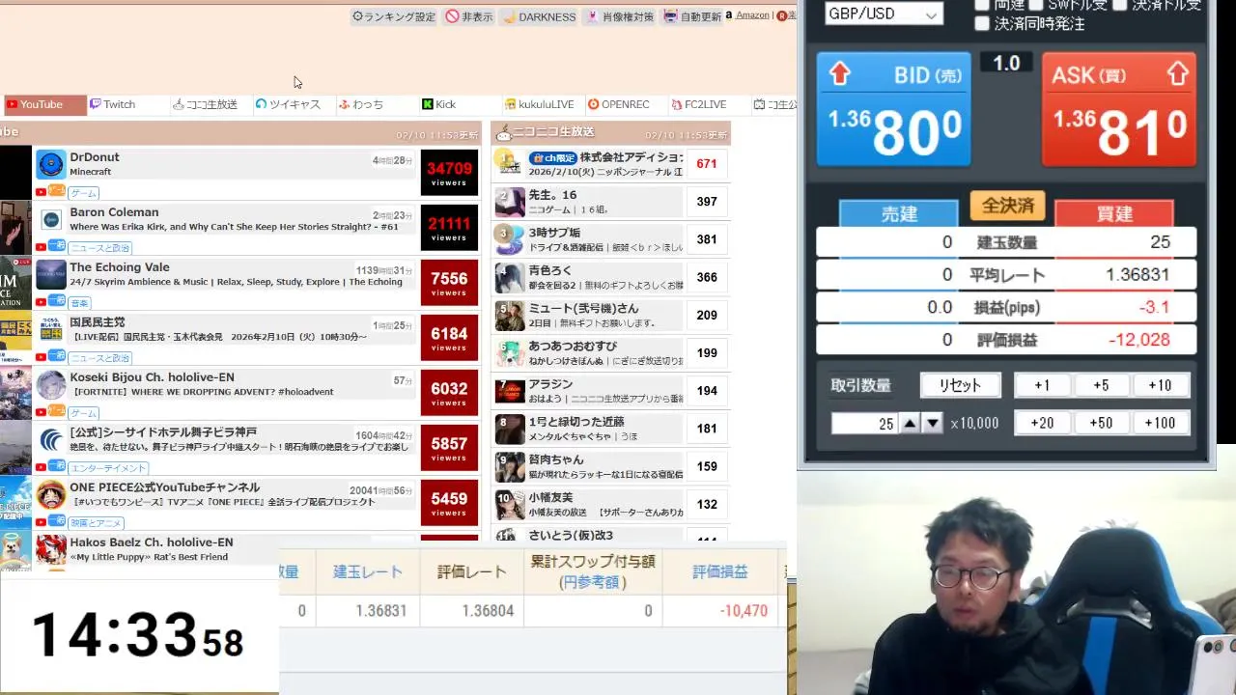This screenshot has height=695, width=1236.
Task: Add +50 to trade quantity
Action: click(1101, 423)
